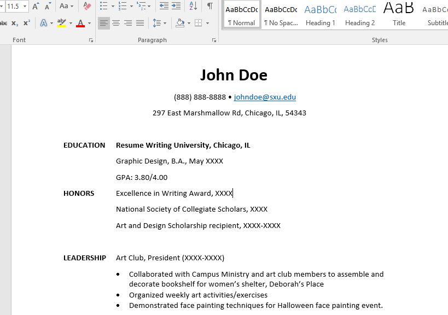Click the Bullets list icon
Screen dimensions: 448x315
pos(104,6)
